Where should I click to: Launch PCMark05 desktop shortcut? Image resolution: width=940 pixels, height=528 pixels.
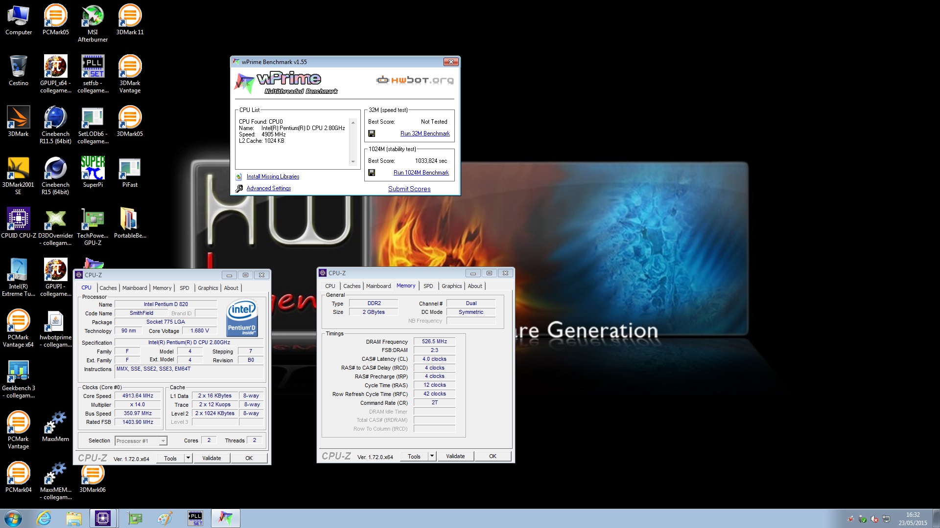tap(56, 20)
